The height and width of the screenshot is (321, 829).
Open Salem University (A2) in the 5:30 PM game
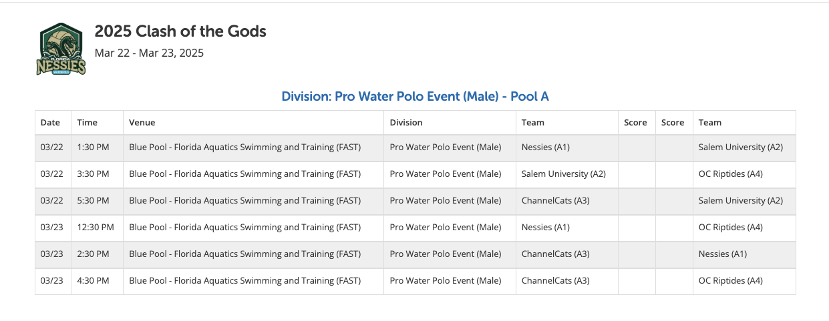pyautogui.click(x=740, y=201)
